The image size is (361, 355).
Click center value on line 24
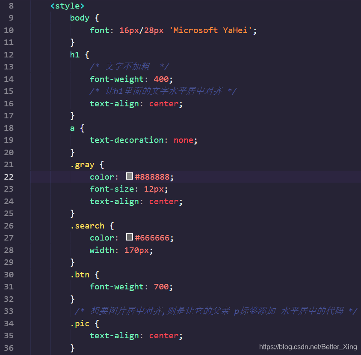[x=164, y=202]
